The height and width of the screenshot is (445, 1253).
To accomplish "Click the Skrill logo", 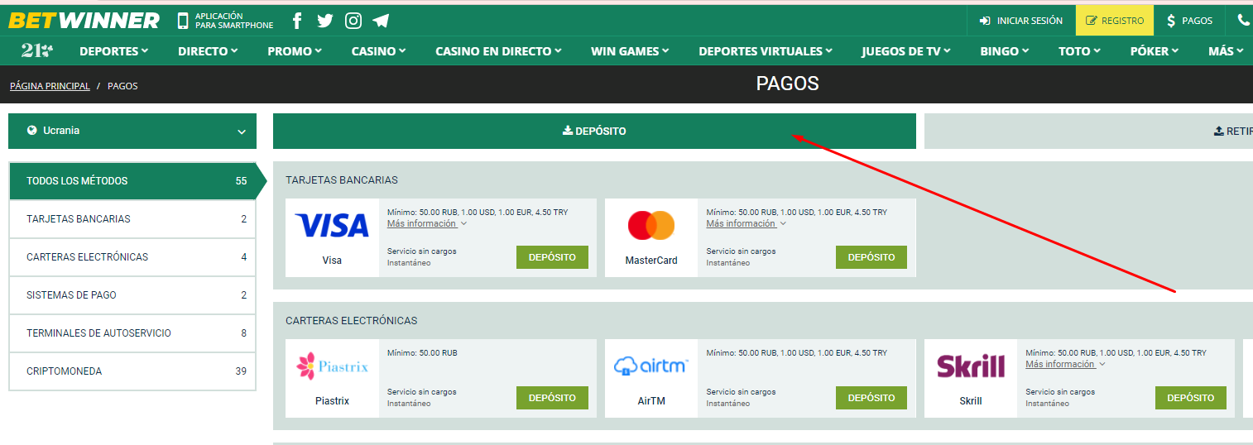I will (971, 366).
